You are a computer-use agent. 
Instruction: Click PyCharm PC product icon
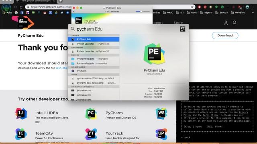pyautogui.click(x=91, y=114)
